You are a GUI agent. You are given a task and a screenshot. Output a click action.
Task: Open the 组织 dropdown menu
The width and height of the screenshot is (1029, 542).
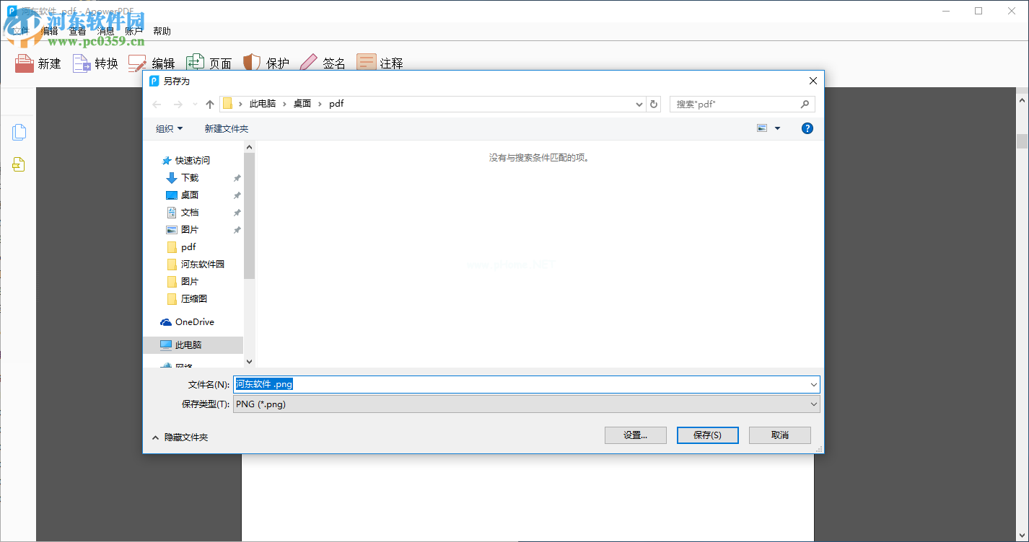(169, 128)
